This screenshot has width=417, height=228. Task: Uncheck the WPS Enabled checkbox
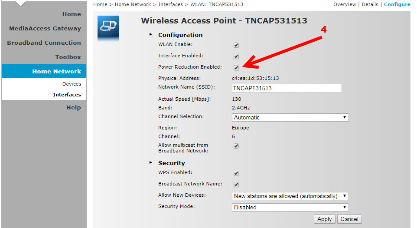point(236,173)
